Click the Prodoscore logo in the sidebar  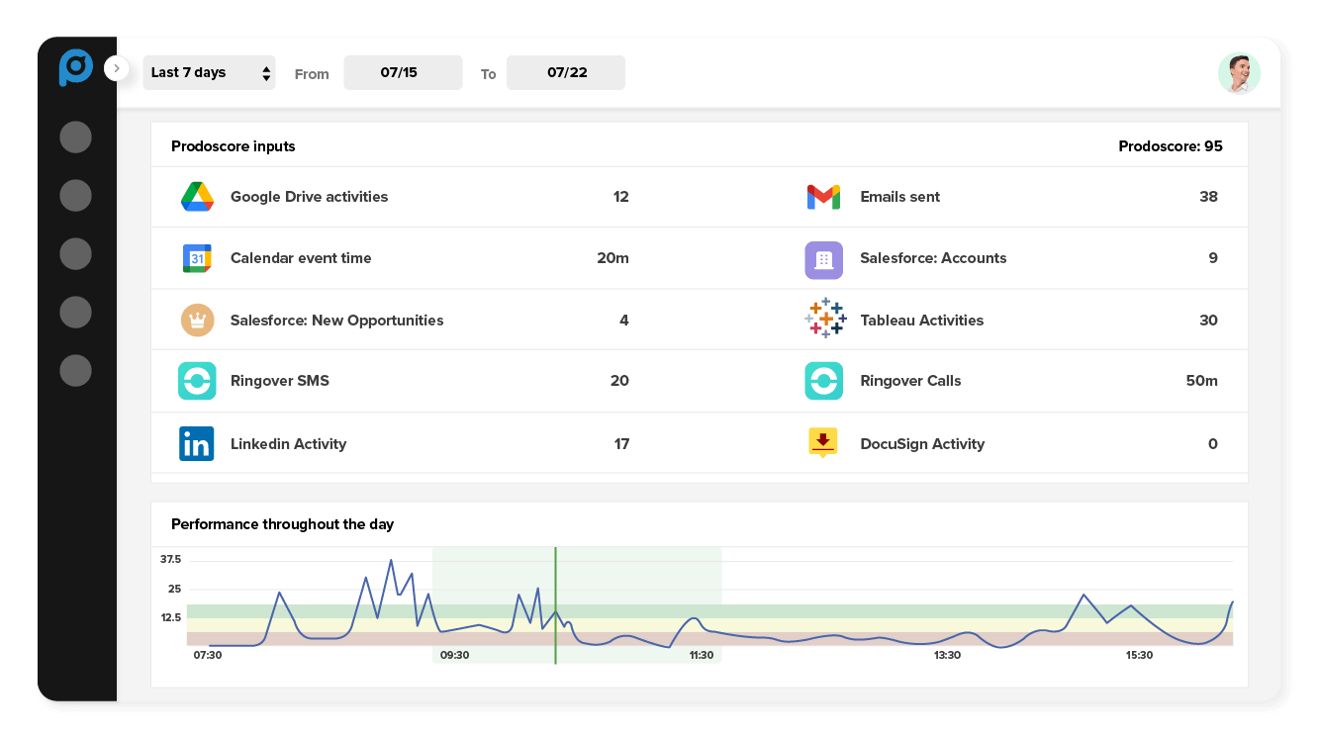76,67
